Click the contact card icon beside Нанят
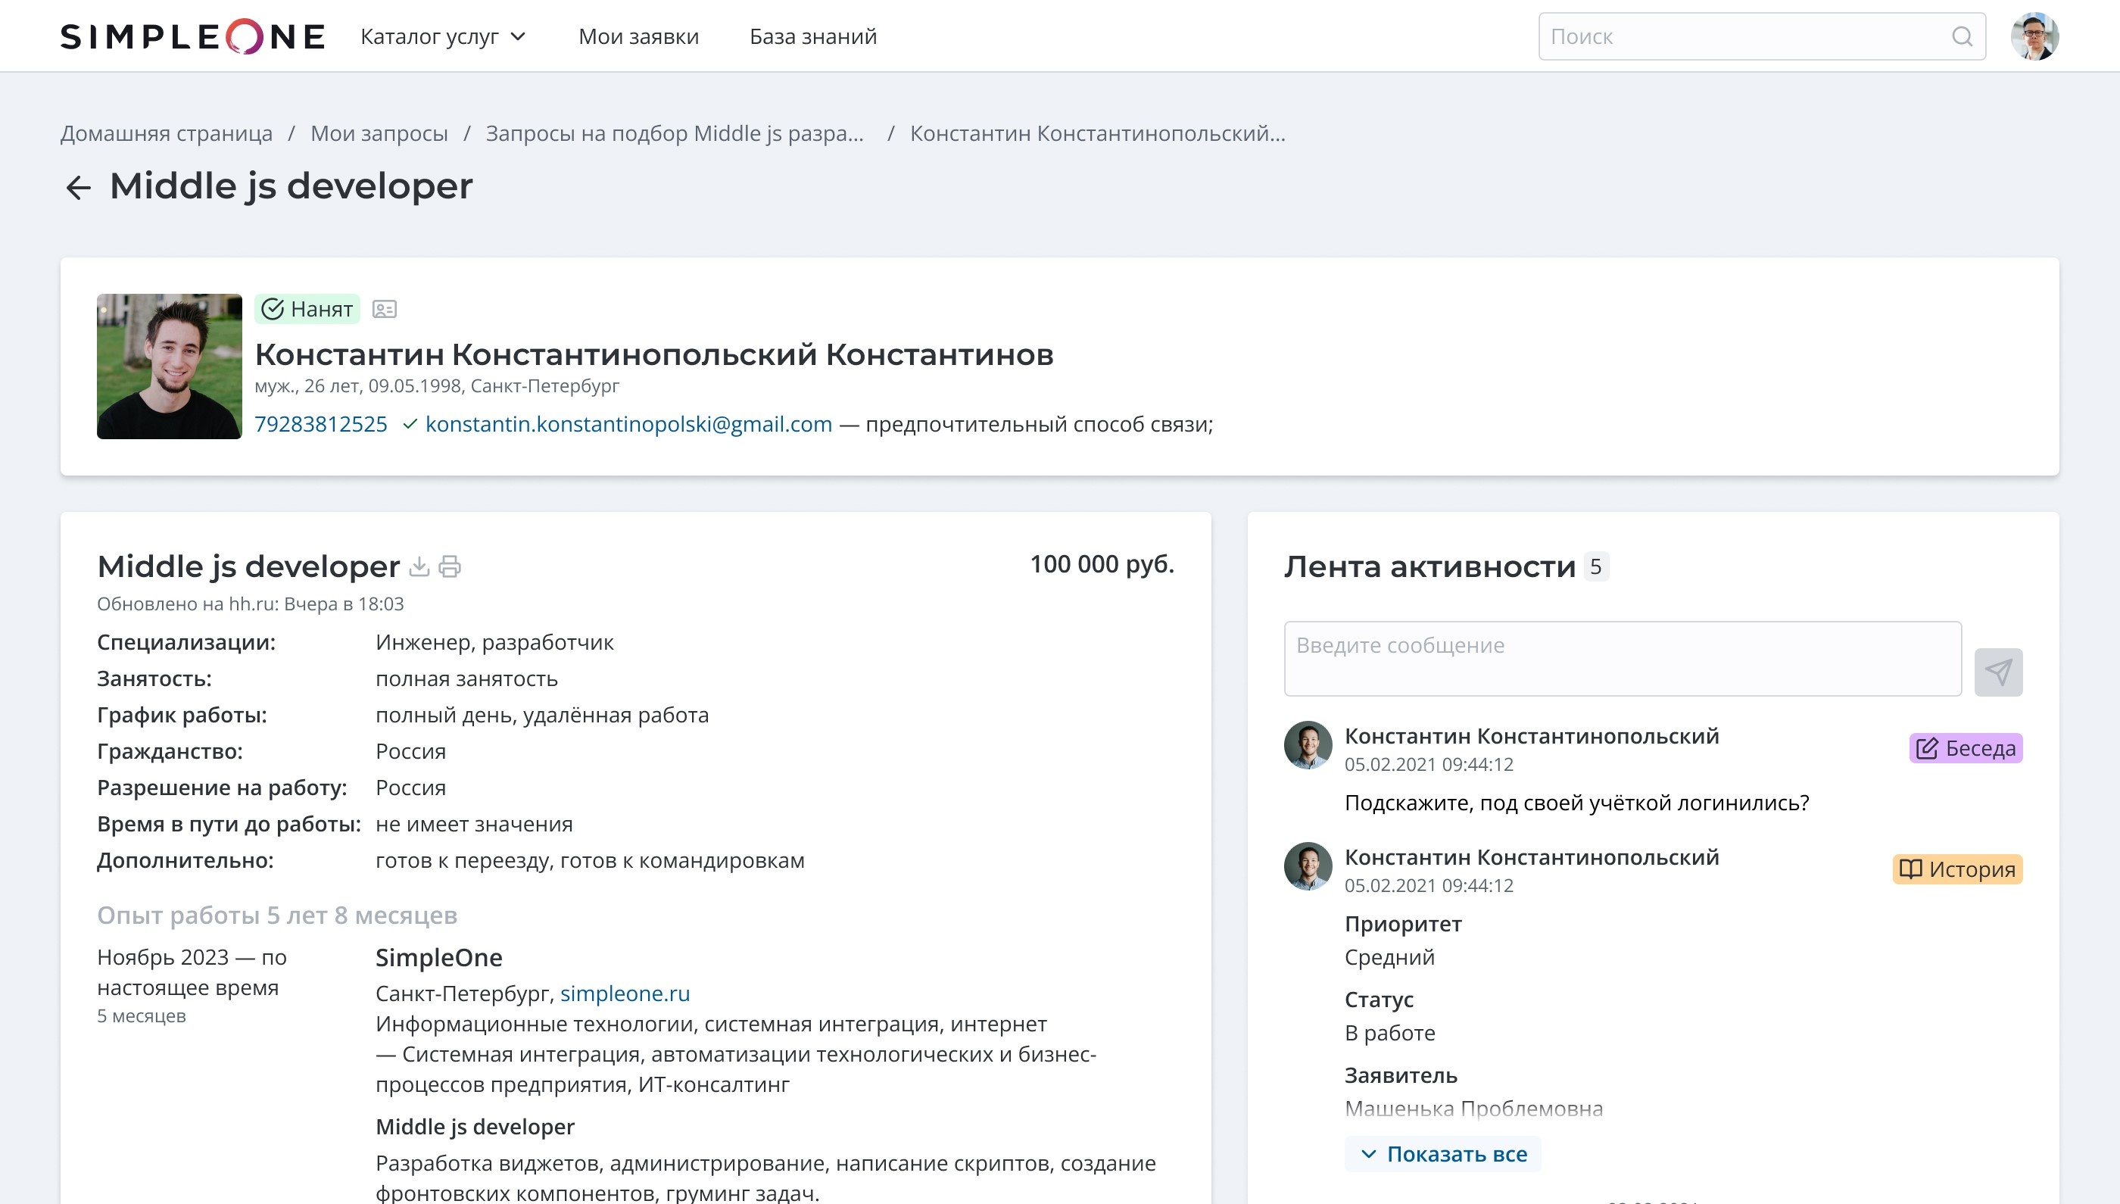 tap(385, 309)
